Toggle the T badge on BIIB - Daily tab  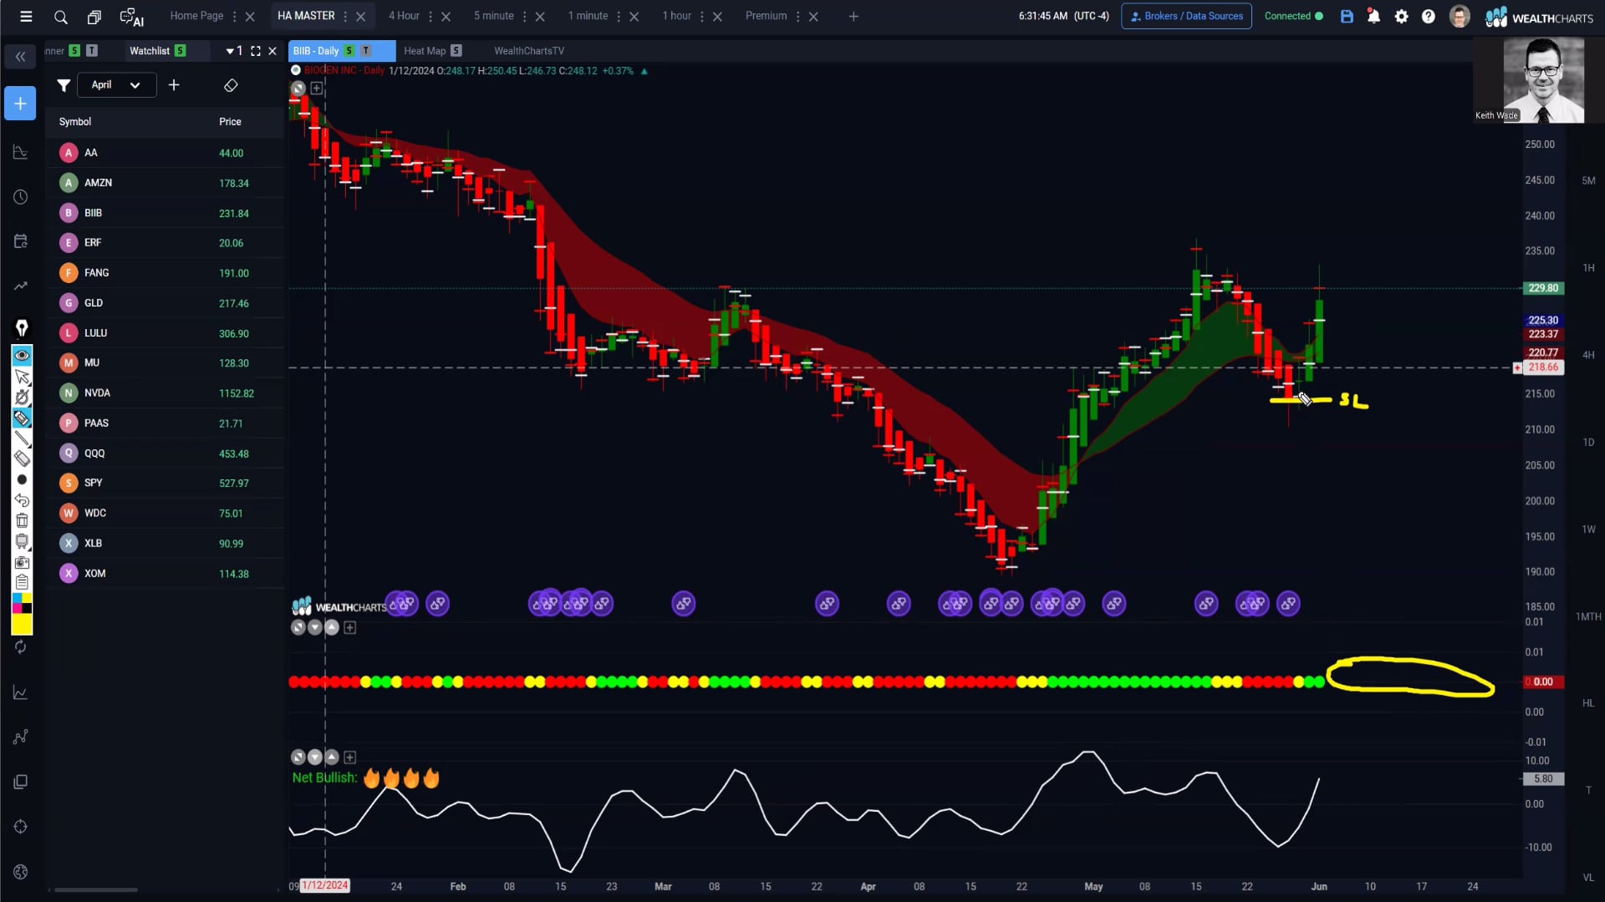pyautogui.click(x=365, y=51)
